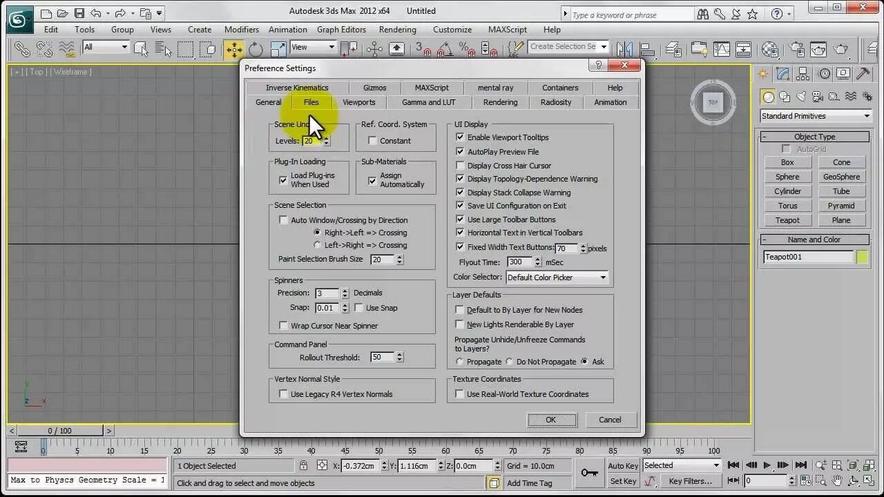The image size is (884, 497).
Task: Select the Lights category icon
Action: point(801,97)
